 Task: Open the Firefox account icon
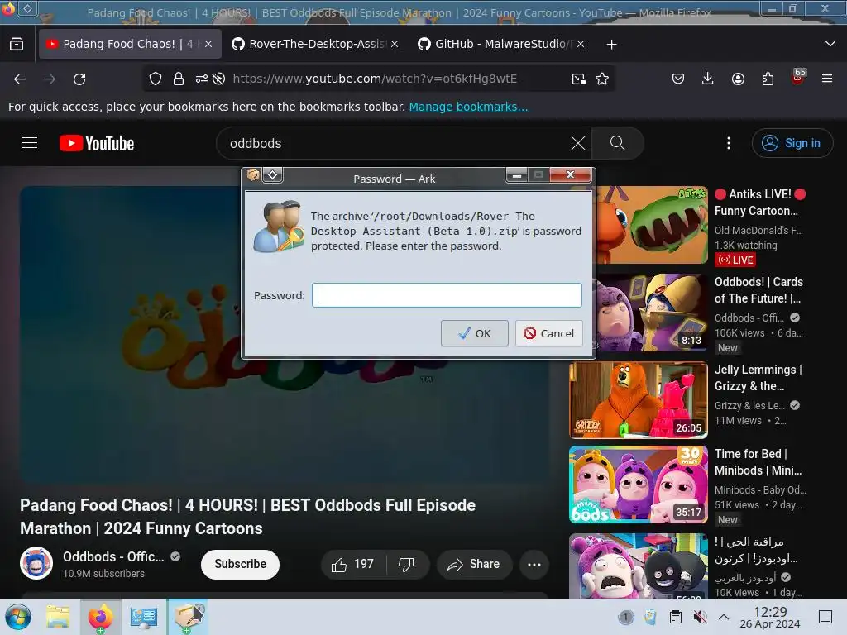[738, 79]
